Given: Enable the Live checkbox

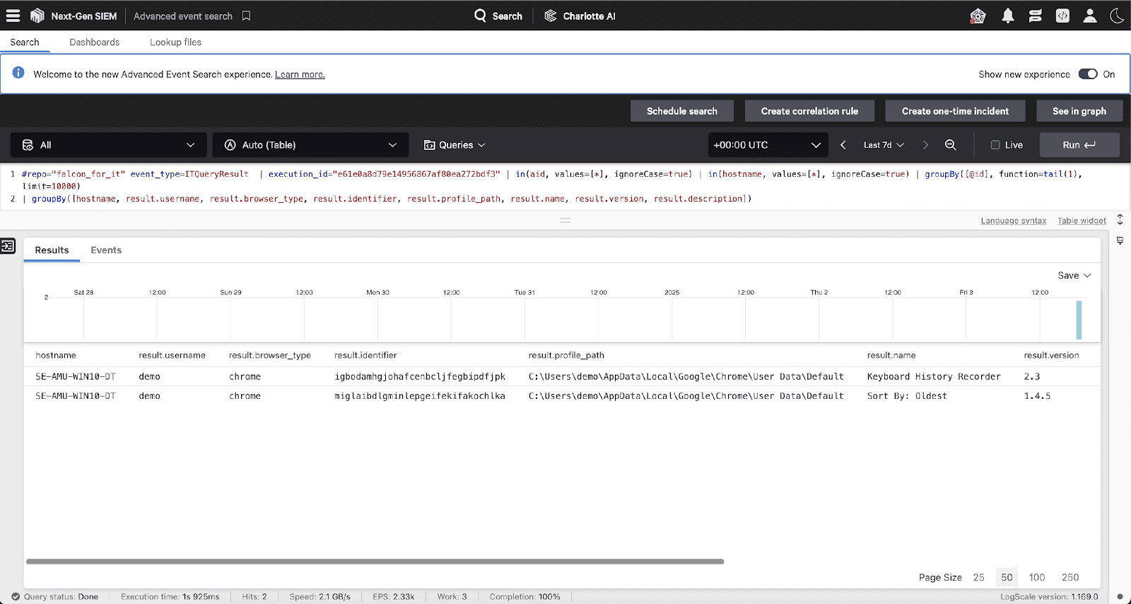Looking at the screenshot, I should coord(995,145).
